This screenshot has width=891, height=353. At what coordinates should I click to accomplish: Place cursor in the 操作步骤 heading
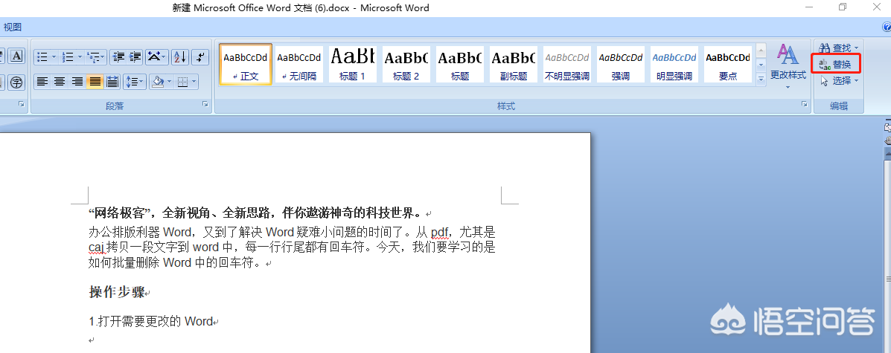(x=117, y=292)
